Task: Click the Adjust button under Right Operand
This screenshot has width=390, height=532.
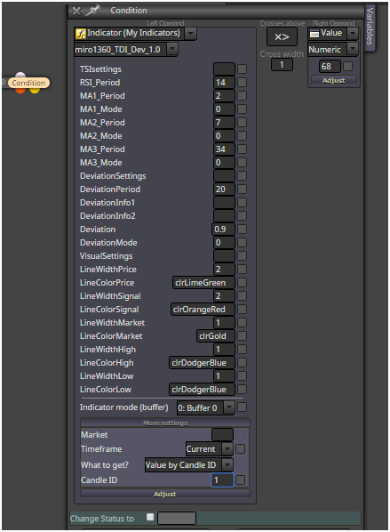Action: point(333,80)
